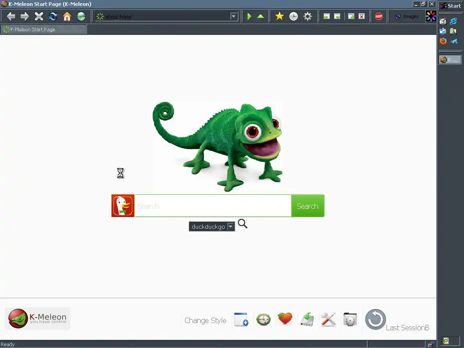Expand the address bar dropdown arrow
The image size is (464, 348).
[234, 16]
